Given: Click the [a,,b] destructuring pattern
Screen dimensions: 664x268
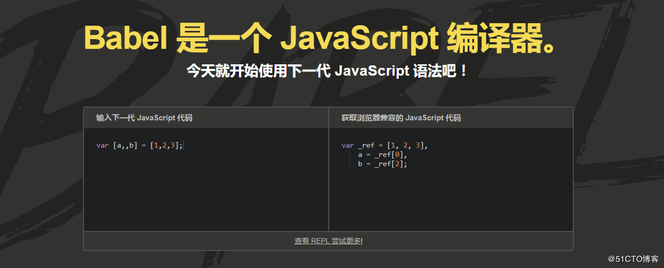Looking at the screenshot, I should 125,146.
